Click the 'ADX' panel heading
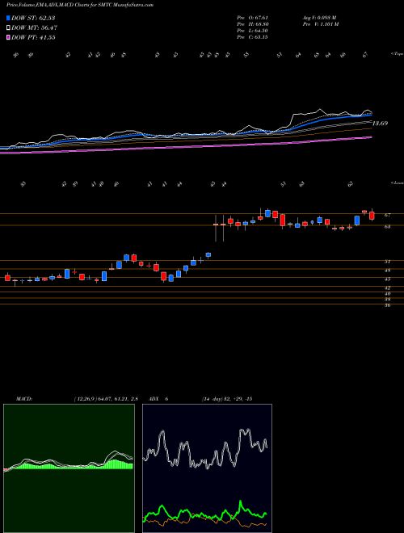 (x=154, y=399)
